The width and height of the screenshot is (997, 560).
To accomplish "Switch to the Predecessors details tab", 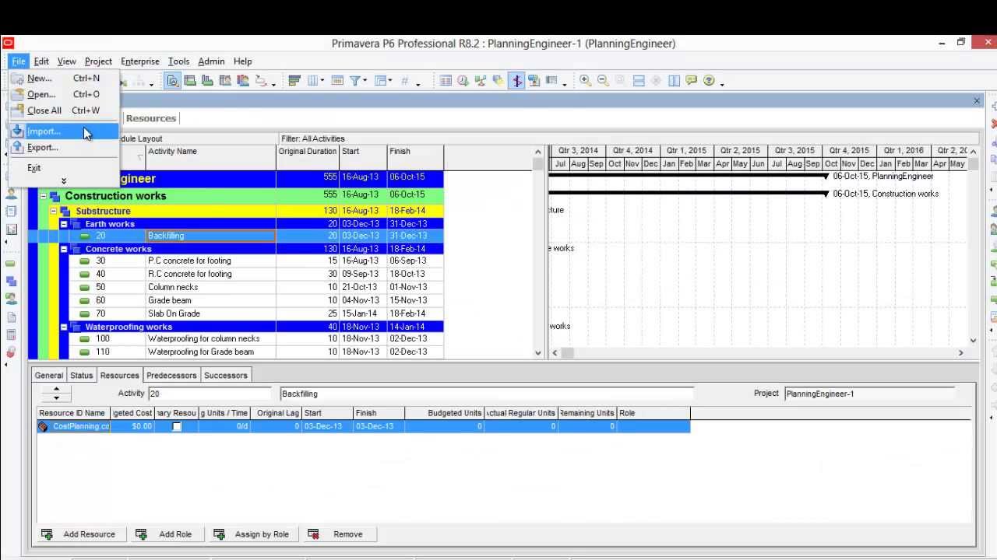I will coord(171,376).
